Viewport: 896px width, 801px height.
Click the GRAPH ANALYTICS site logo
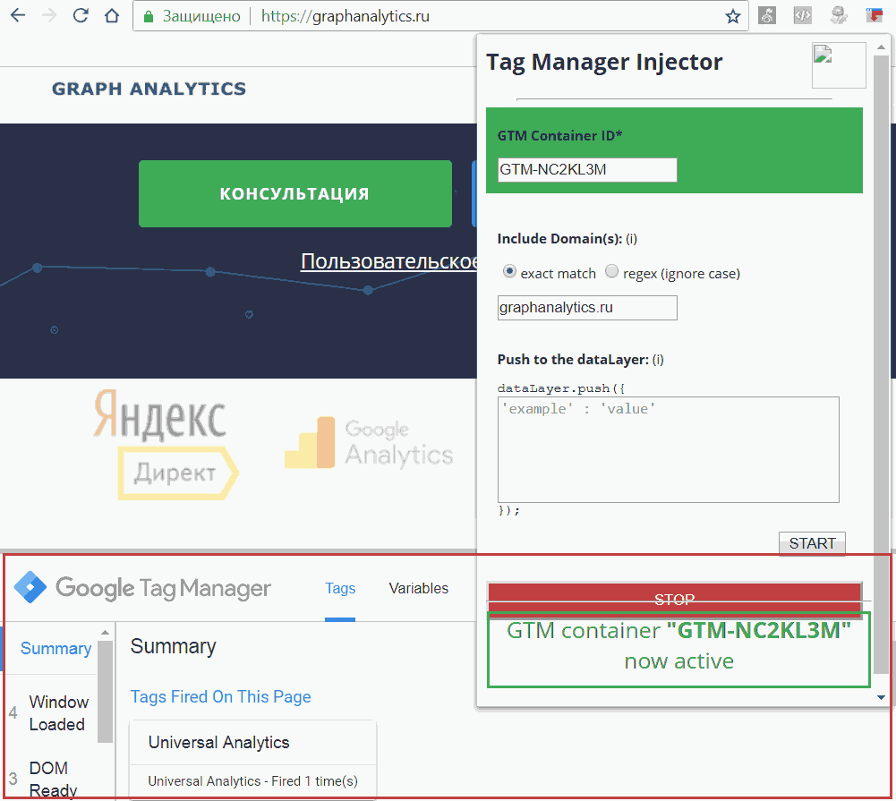pos(149,89)
